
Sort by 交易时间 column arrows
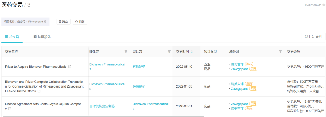(x=192, y=52)
